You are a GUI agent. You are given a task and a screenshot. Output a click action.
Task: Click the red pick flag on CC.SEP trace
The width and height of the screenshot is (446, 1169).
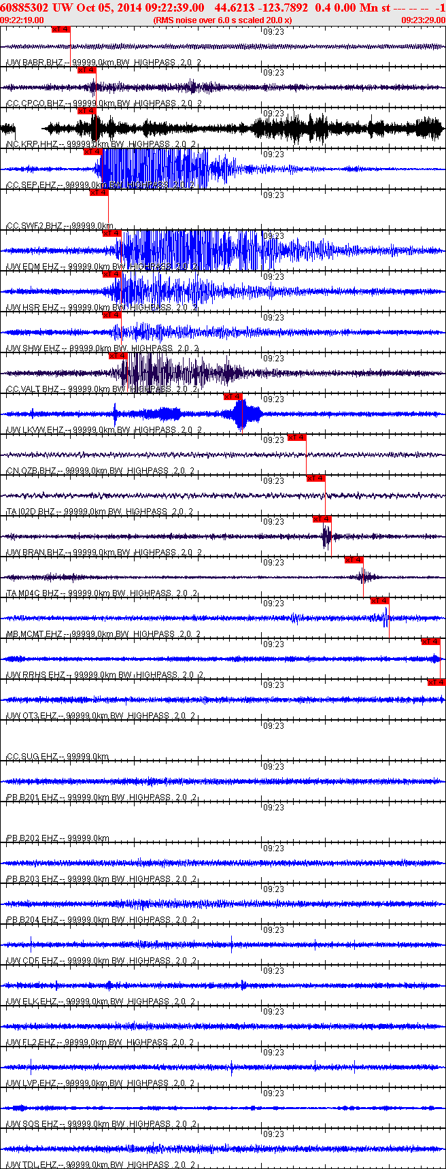click(x=92, y=152)
